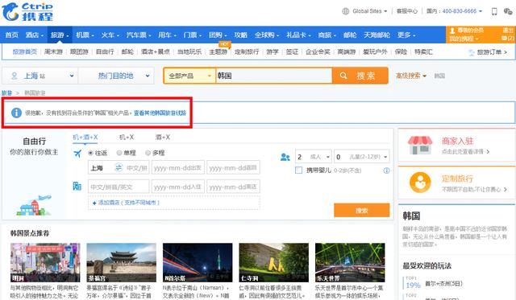Open the adults count dropdown
Image resolution: width=516 pixels, height=300 pixels.
pos(314,157)
